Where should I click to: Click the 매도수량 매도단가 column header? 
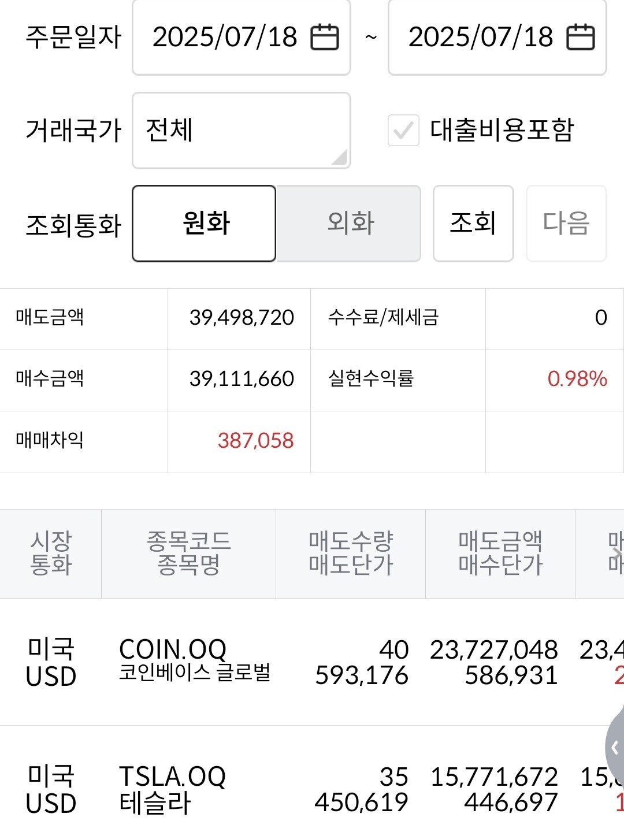[351, 554]
